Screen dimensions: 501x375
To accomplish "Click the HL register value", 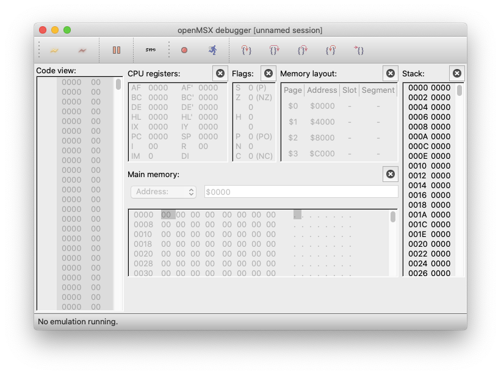I will (158, 117).
